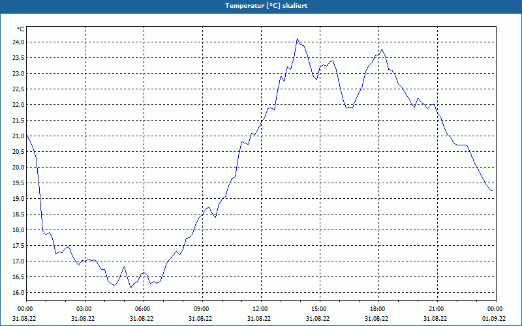
Task: Pick the "19,0" y-axis value
Action: (18, 198)
